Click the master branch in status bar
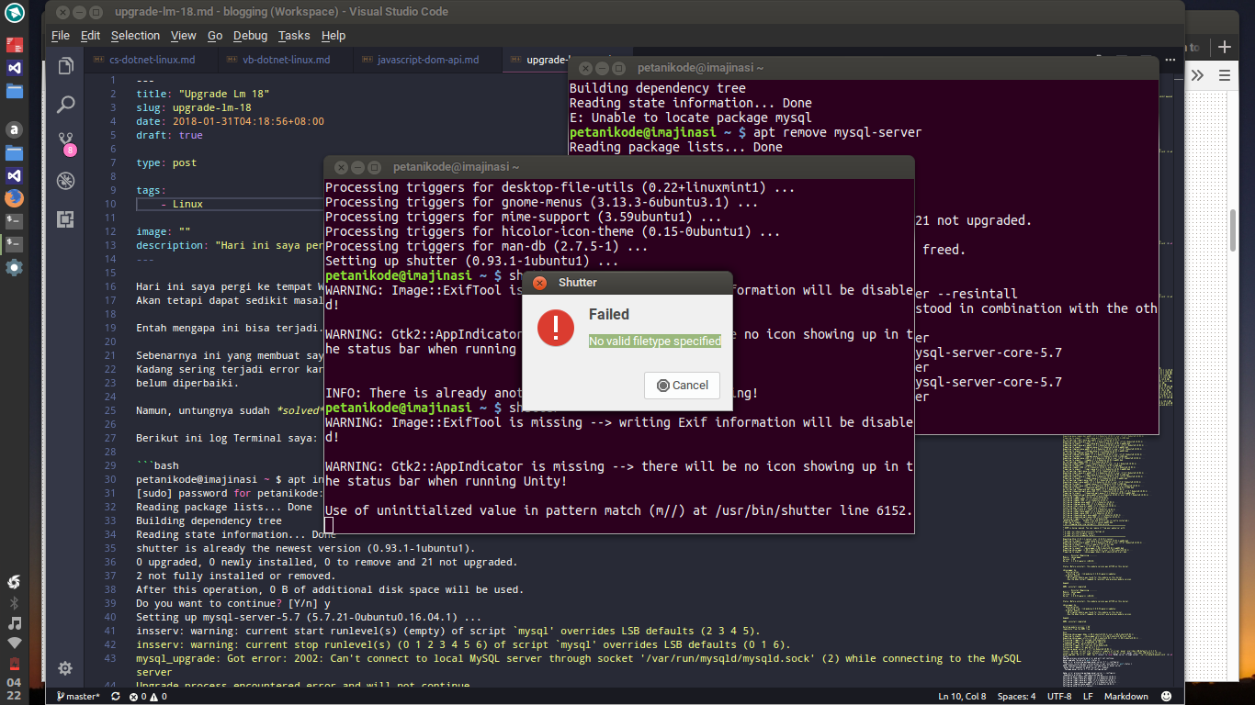Image resolution: width=1255 pixels, height=705 pixels. [x=79, y=697]
